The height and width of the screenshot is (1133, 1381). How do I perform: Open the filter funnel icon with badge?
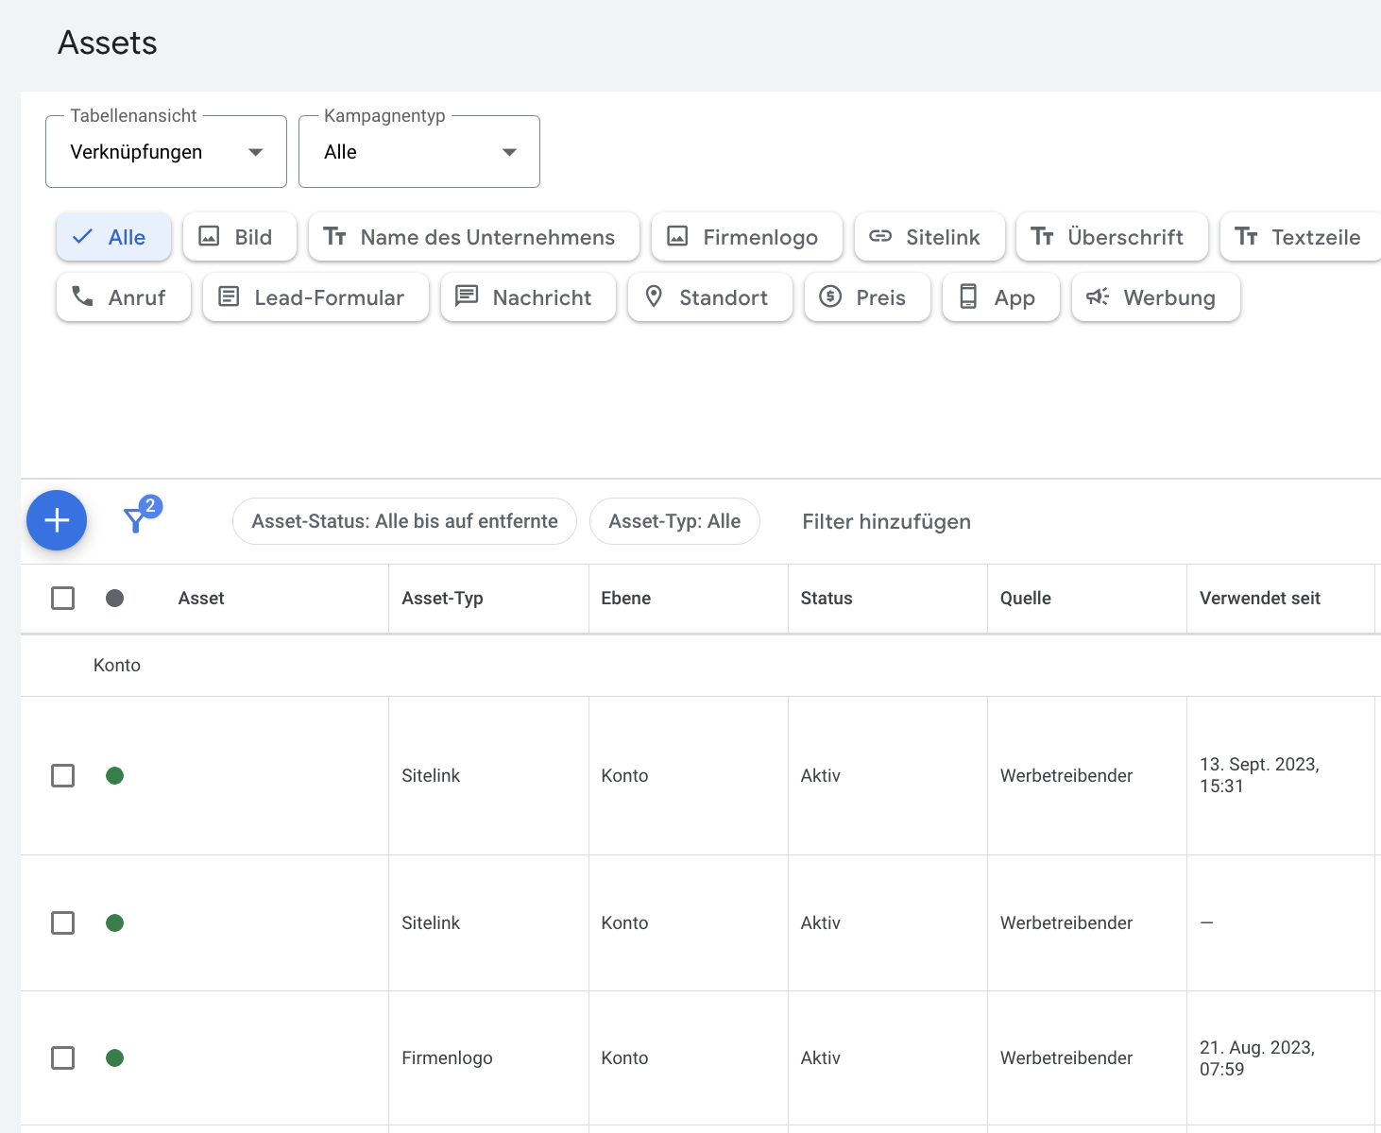[x=142, y=515]
